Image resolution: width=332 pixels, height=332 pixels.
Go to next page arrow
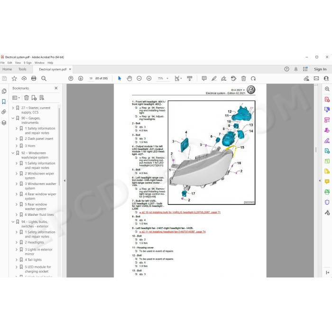pos(81,79)
